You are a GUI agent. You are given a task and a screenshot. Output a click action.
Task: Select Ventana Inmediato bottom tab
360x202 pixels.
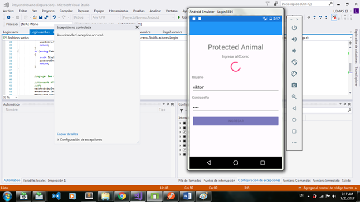point(326,180)
